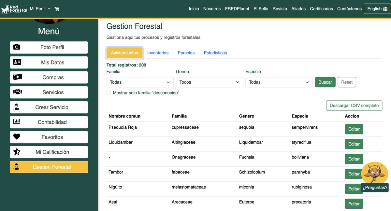Open the ¿Preguntas? mascot chat helper
The image size is (391, 211).
[375, 177]
